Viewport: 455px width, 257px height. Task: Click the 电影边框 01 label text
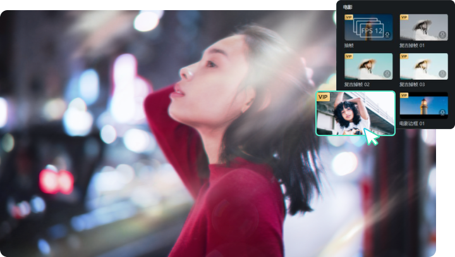point(412,123)
